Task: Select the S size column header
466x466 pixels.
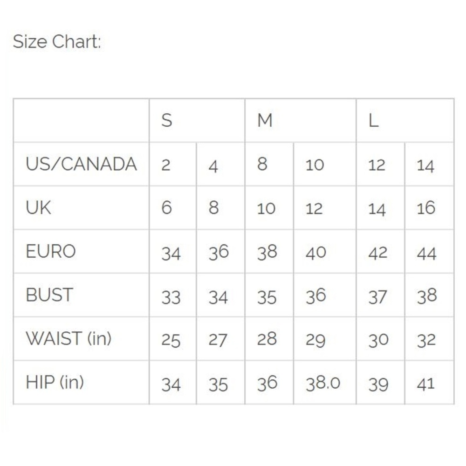Action: tap(166, 121)
